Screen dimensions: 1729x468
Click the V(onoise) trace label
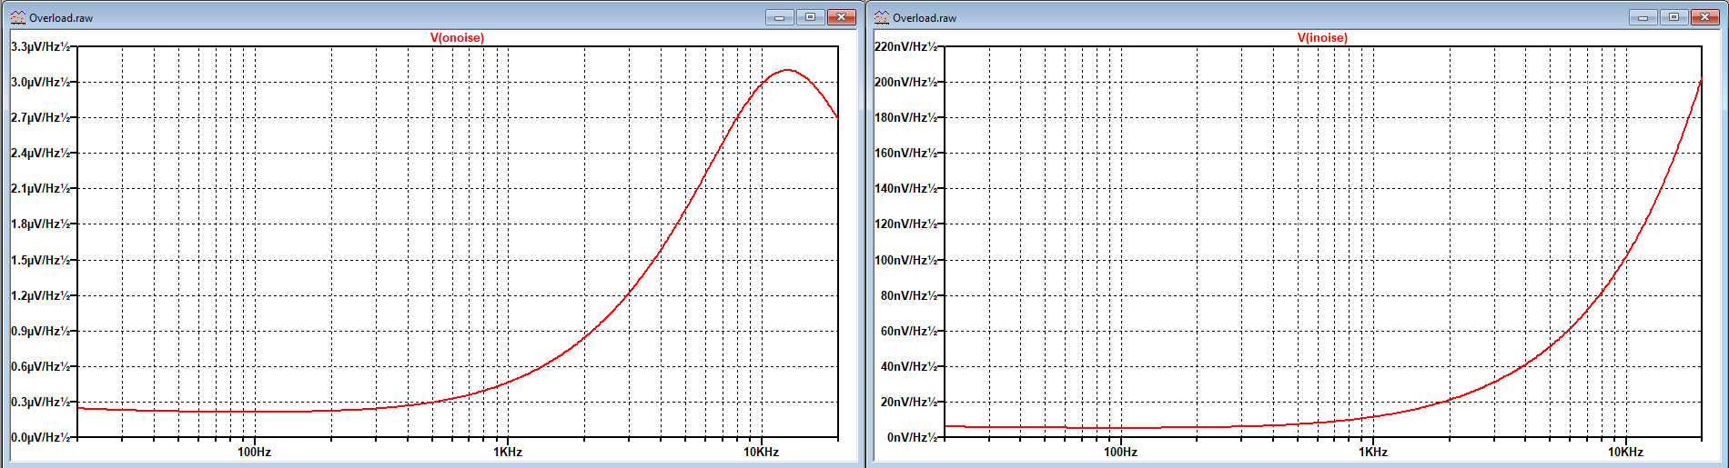point(457,37)
